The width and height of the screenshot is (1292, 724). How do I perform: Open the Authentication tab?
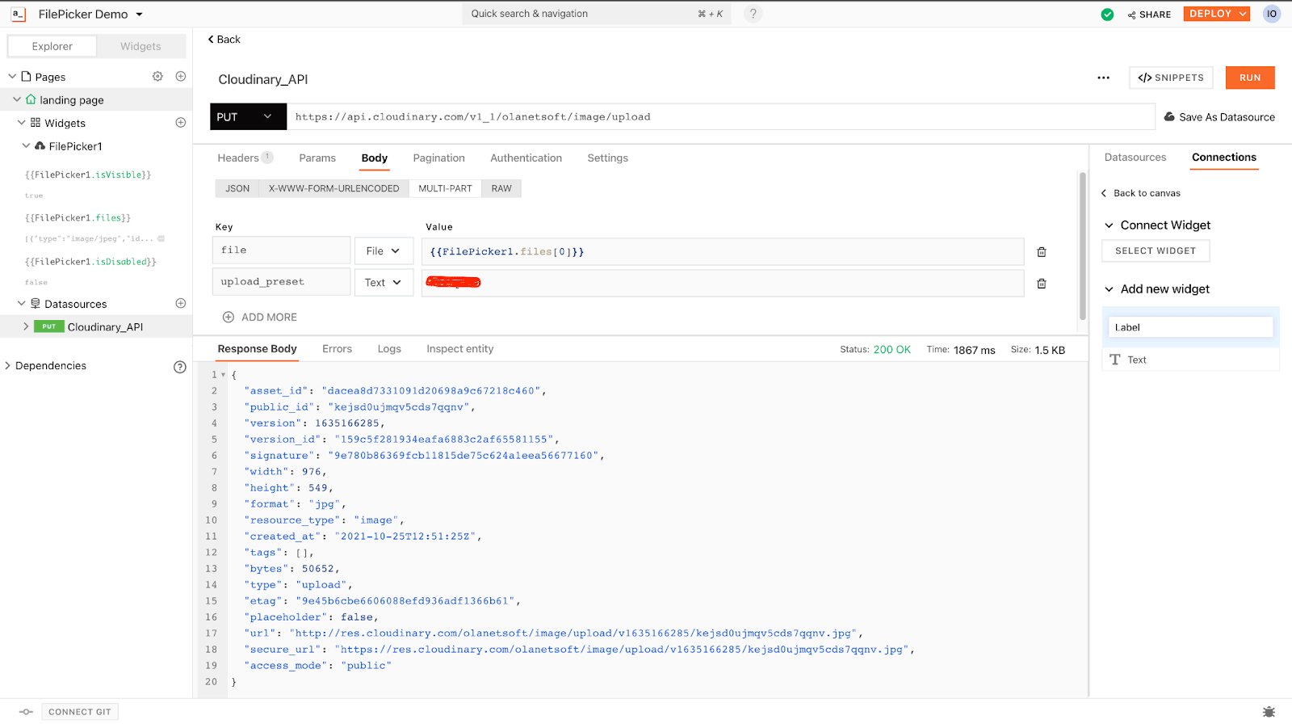[x=526, y=158]
